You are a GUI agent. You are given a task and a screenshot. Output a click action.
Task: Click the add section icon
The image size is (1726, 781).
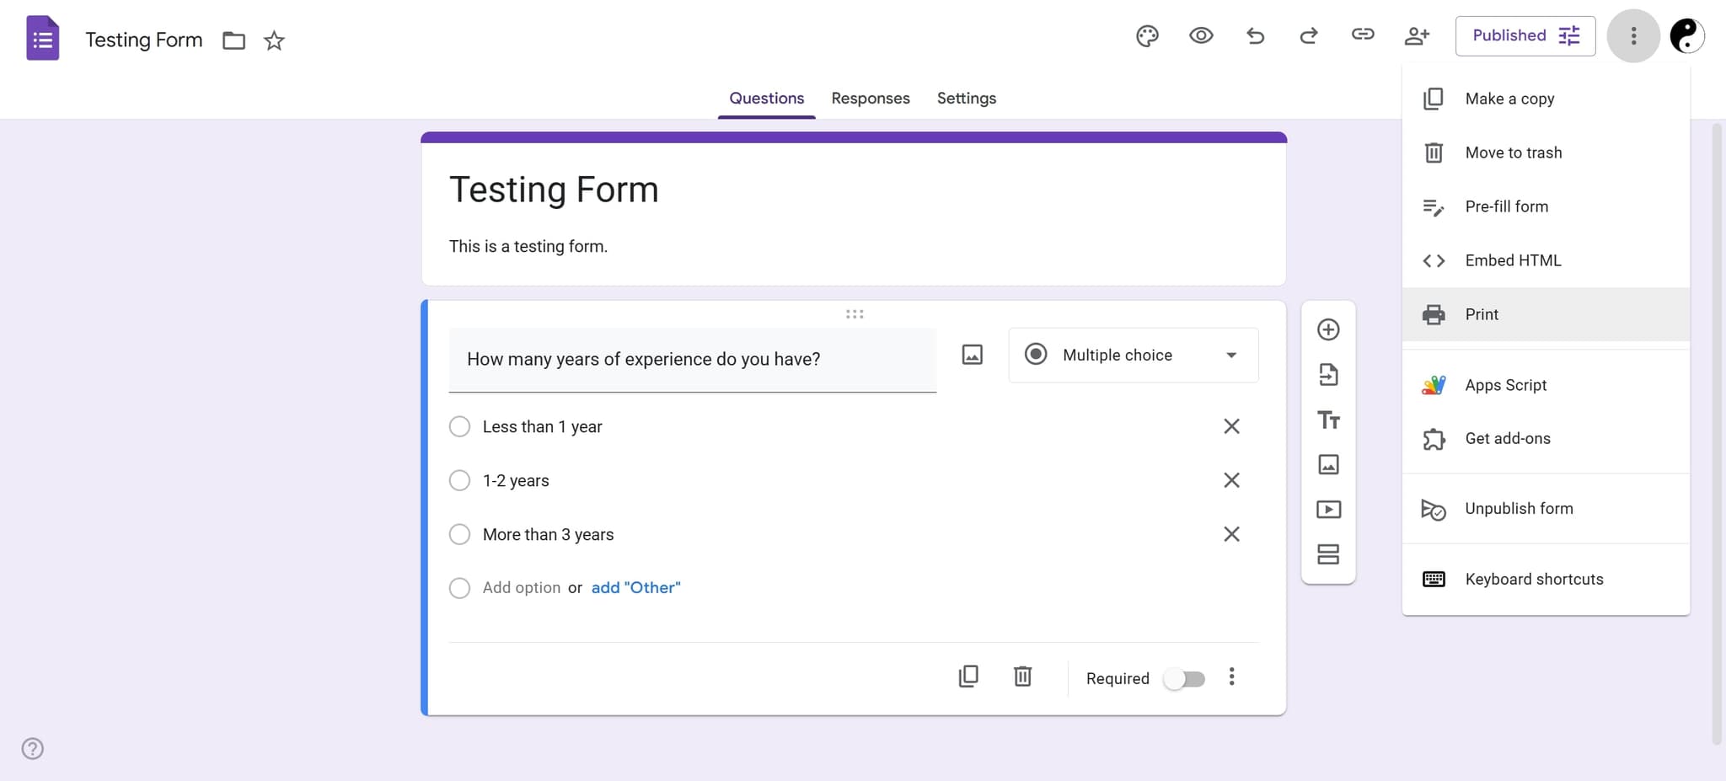point(1328,554)
